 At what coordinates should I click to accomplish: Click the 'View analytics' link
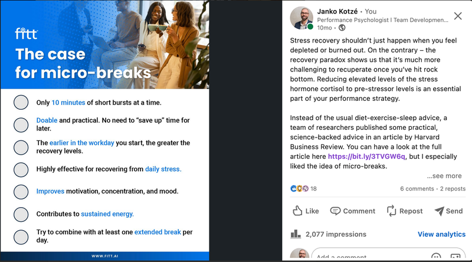pos(441,234)
